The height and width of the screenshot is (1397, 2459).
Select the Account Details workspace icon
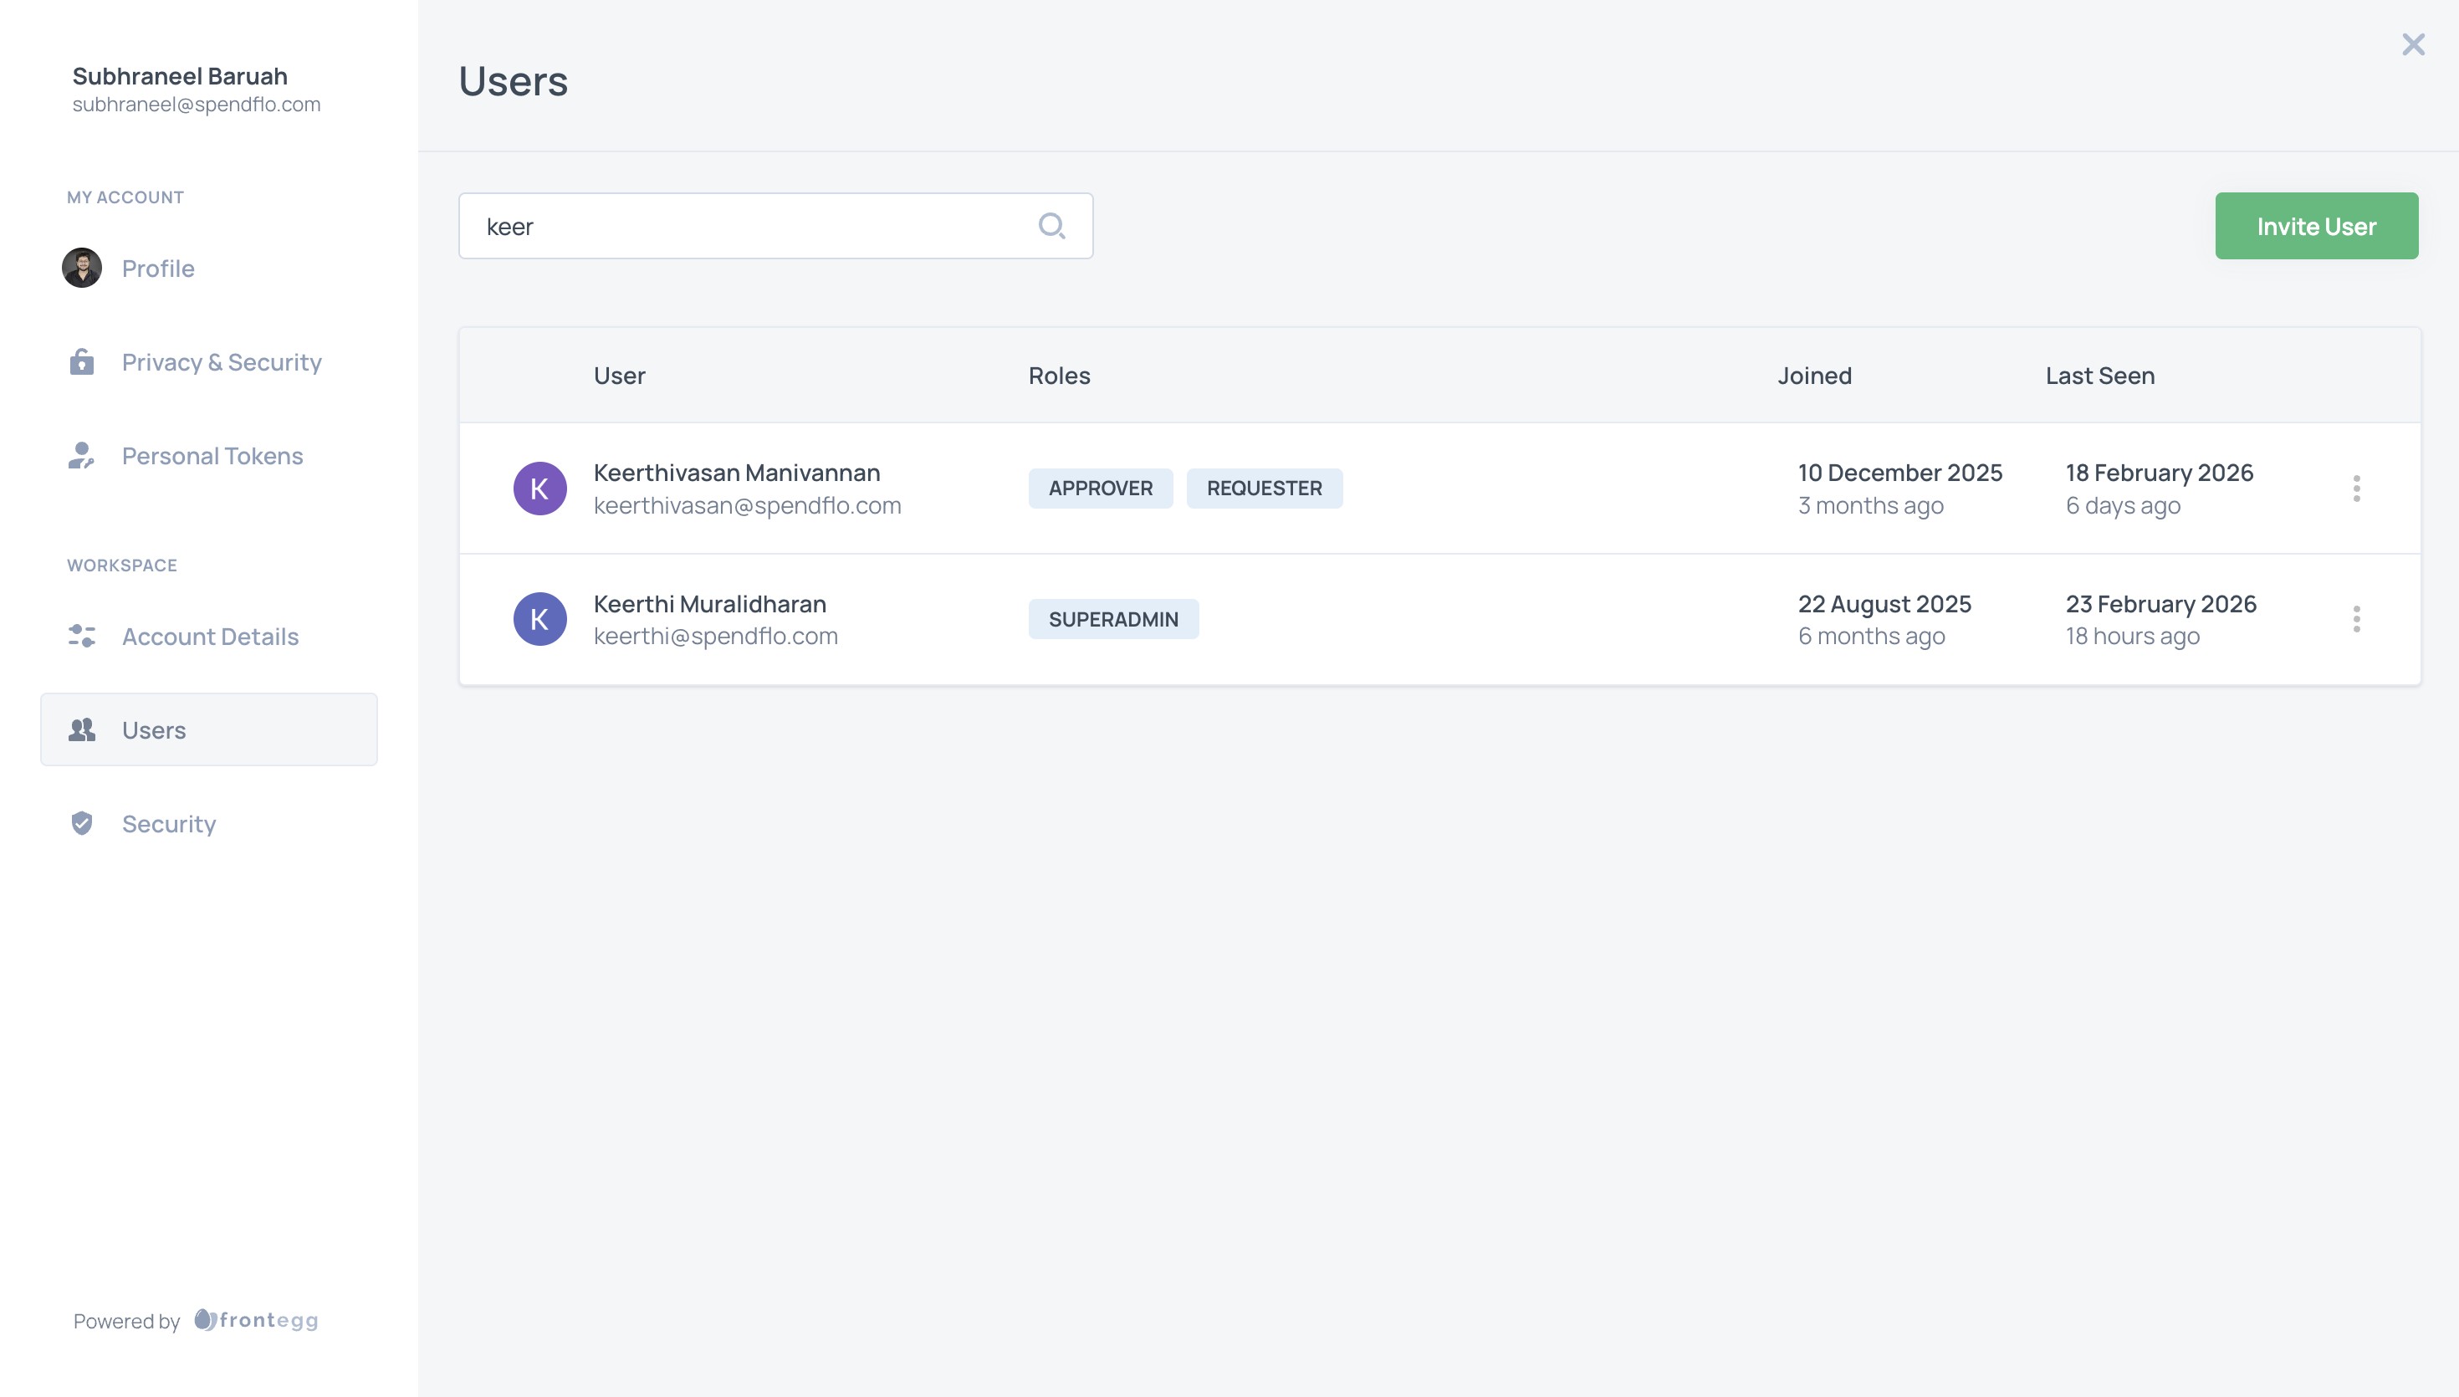click(x=81, y=636)
